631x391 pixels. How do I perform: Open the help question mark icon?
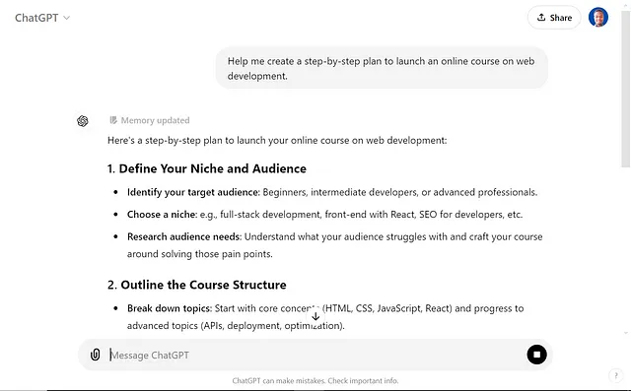(x=615, y=375)
